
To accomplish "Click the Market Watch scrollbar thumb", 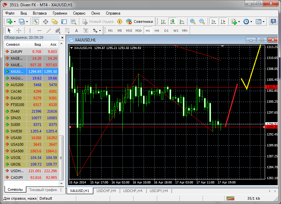I will point(61,158).
